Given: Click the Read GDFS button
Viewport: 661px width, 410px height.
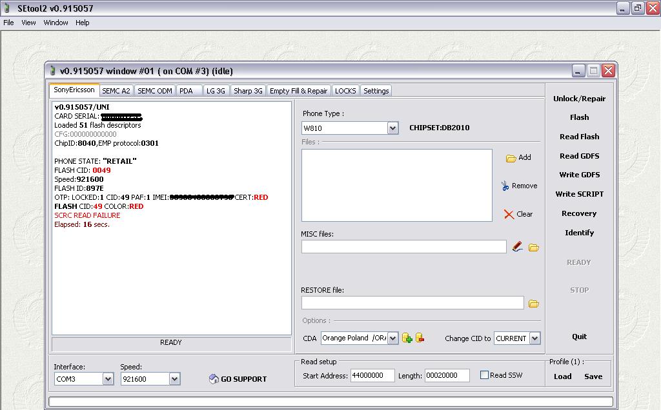Looking at the screenshot, I should [x=579, y=156].
